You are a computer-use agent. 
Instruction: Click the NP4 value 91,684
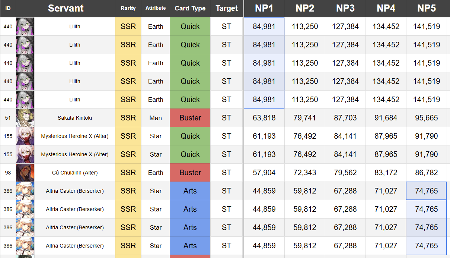point(386,118)
